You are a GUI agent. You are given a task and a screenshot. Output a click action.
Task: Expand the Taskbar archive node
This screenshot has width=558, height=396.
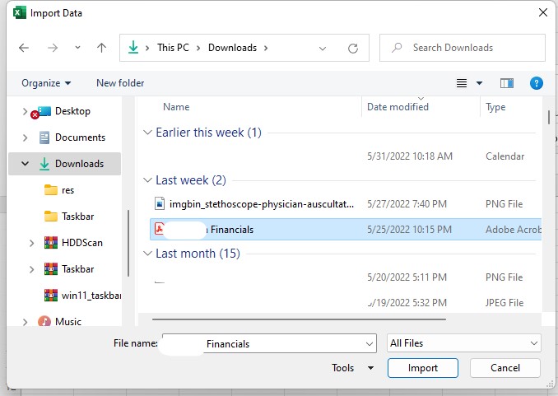[x=31, y=269]
